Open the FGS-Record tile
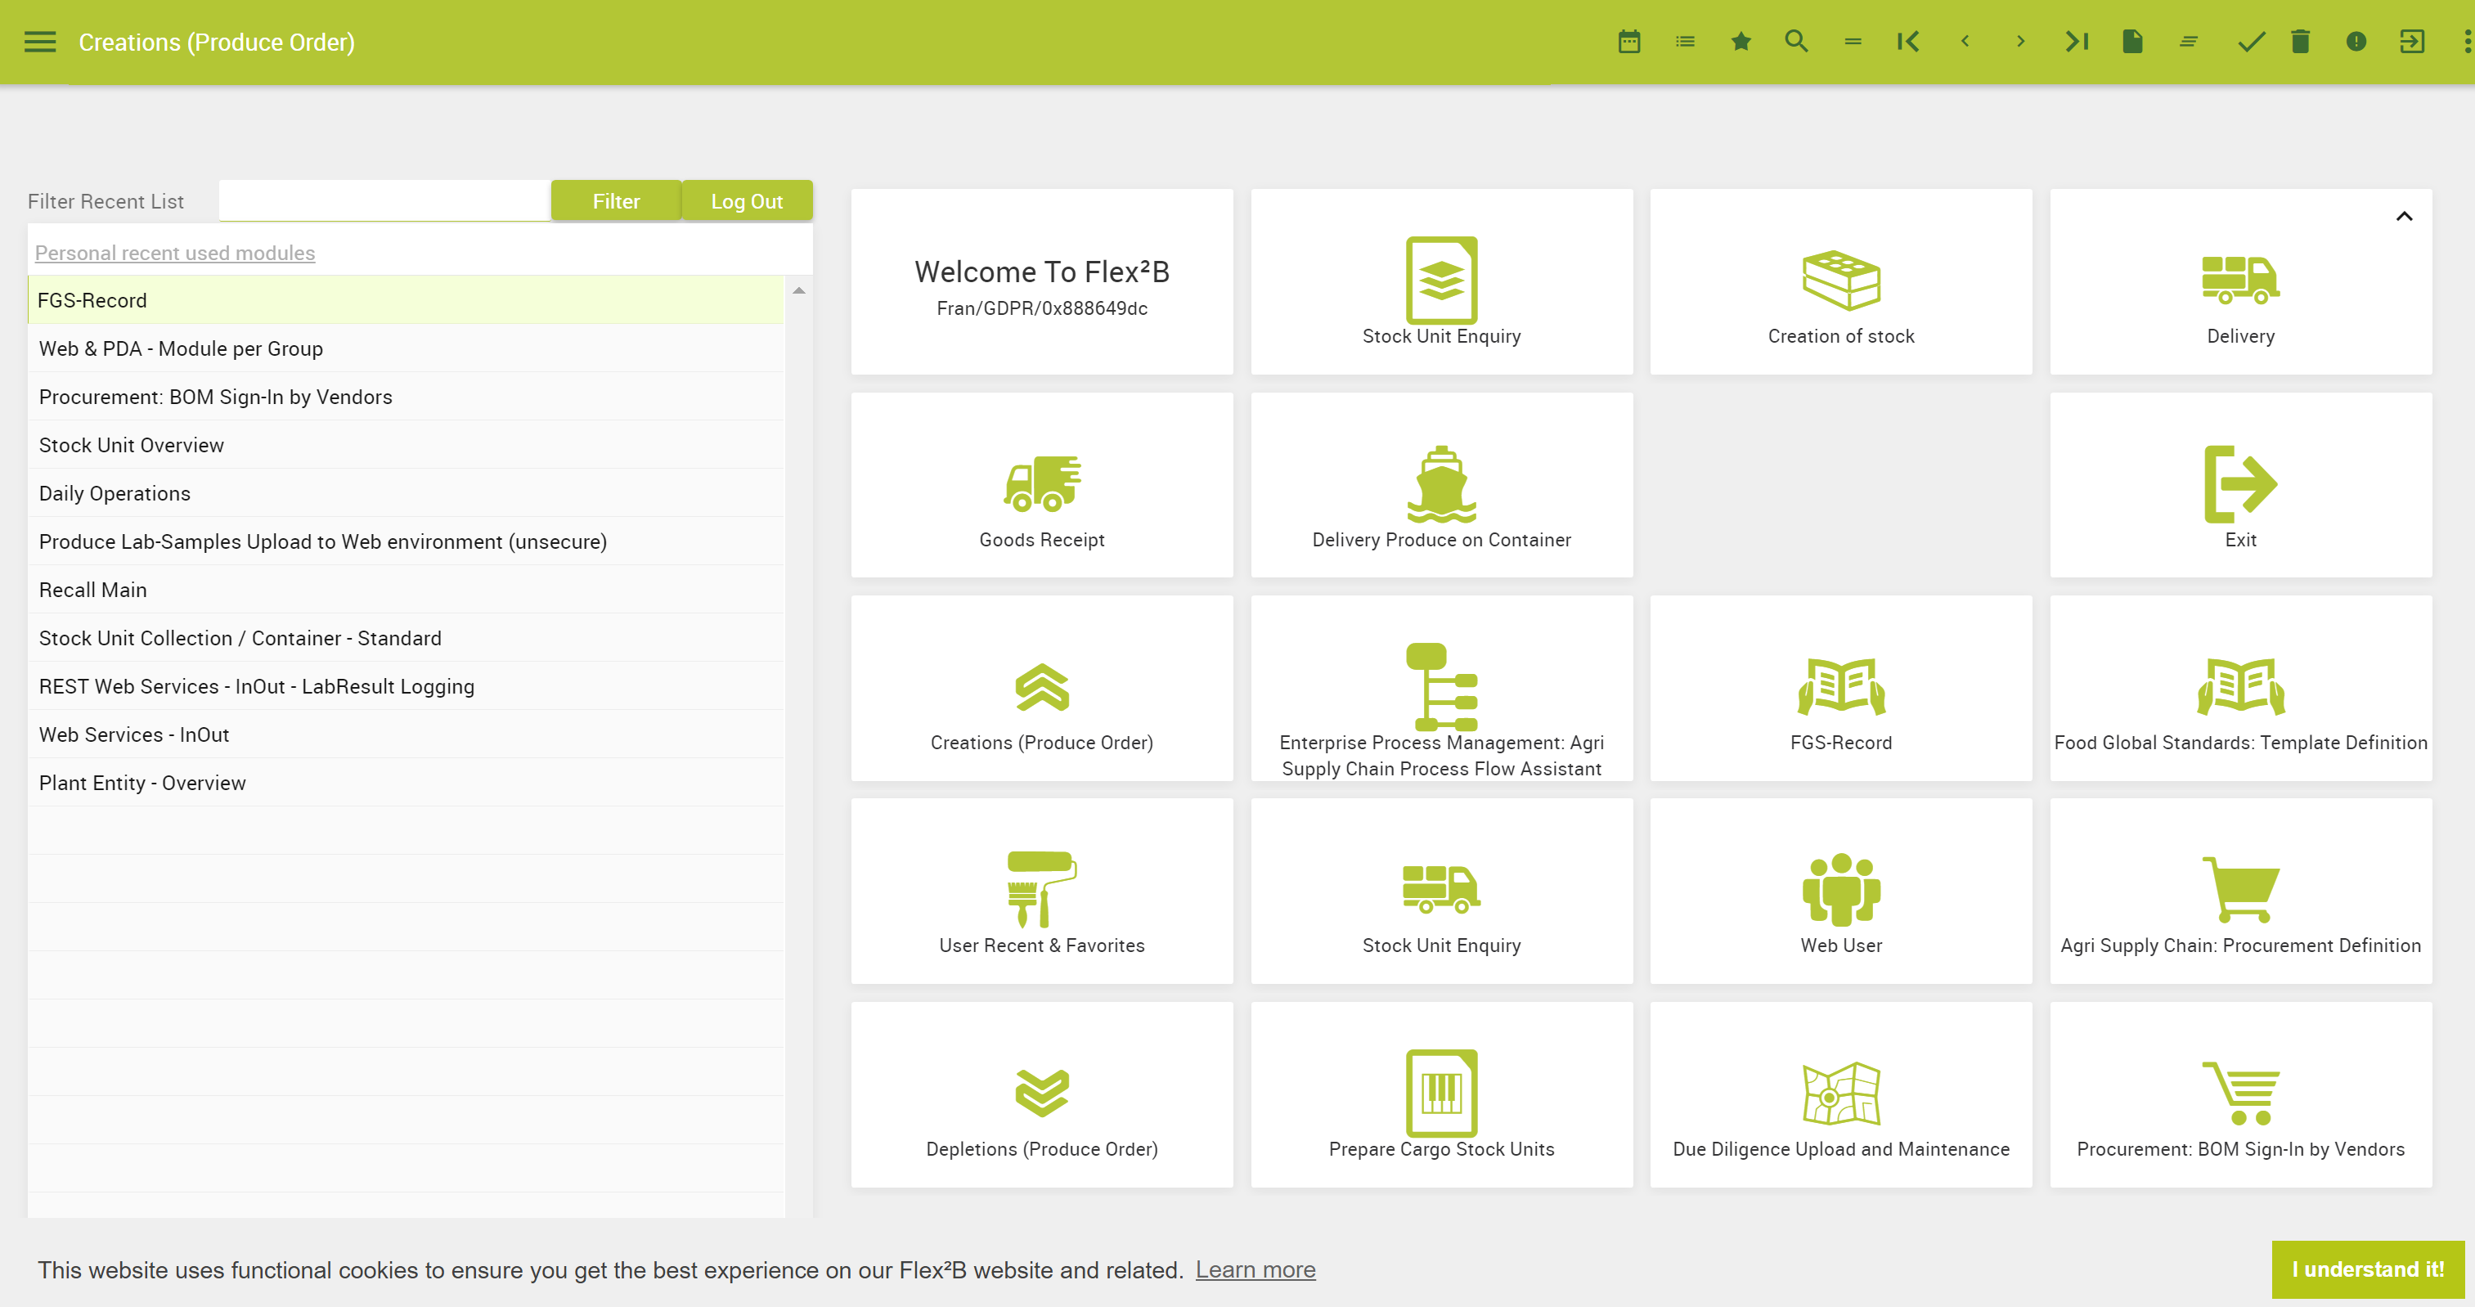This screenshot has width=2475, height=1307. point(1841,688)
